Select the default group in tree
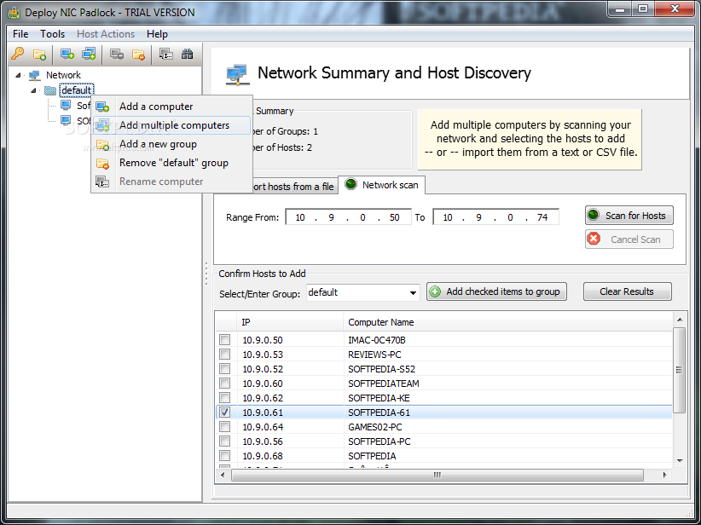This screenshot has width=701, height=525. tap(77, 90)
